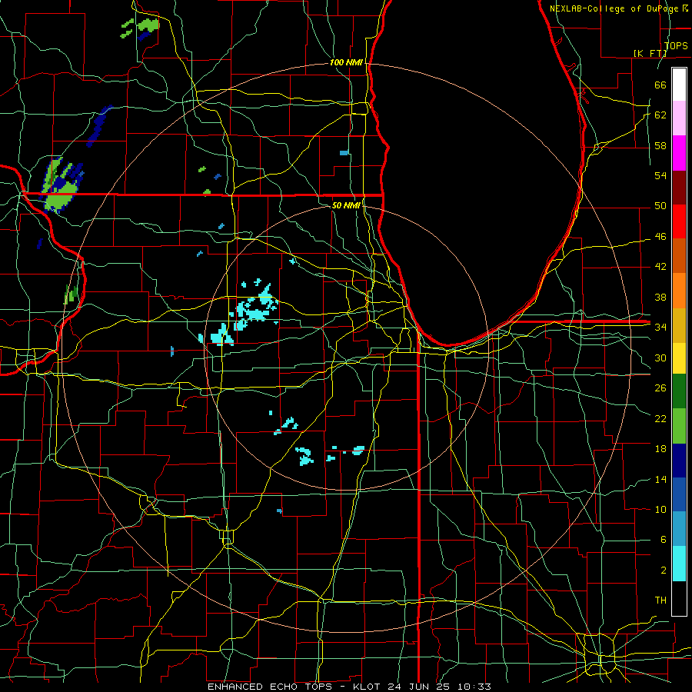The width and height of the screenshot is (692, 692).
Task: Click the "58" scale value
Action: (660, 145)
